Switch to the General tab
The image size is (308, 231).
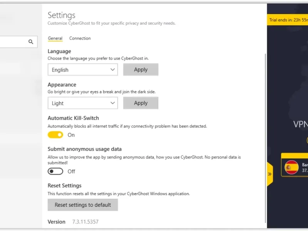point(55,38)
